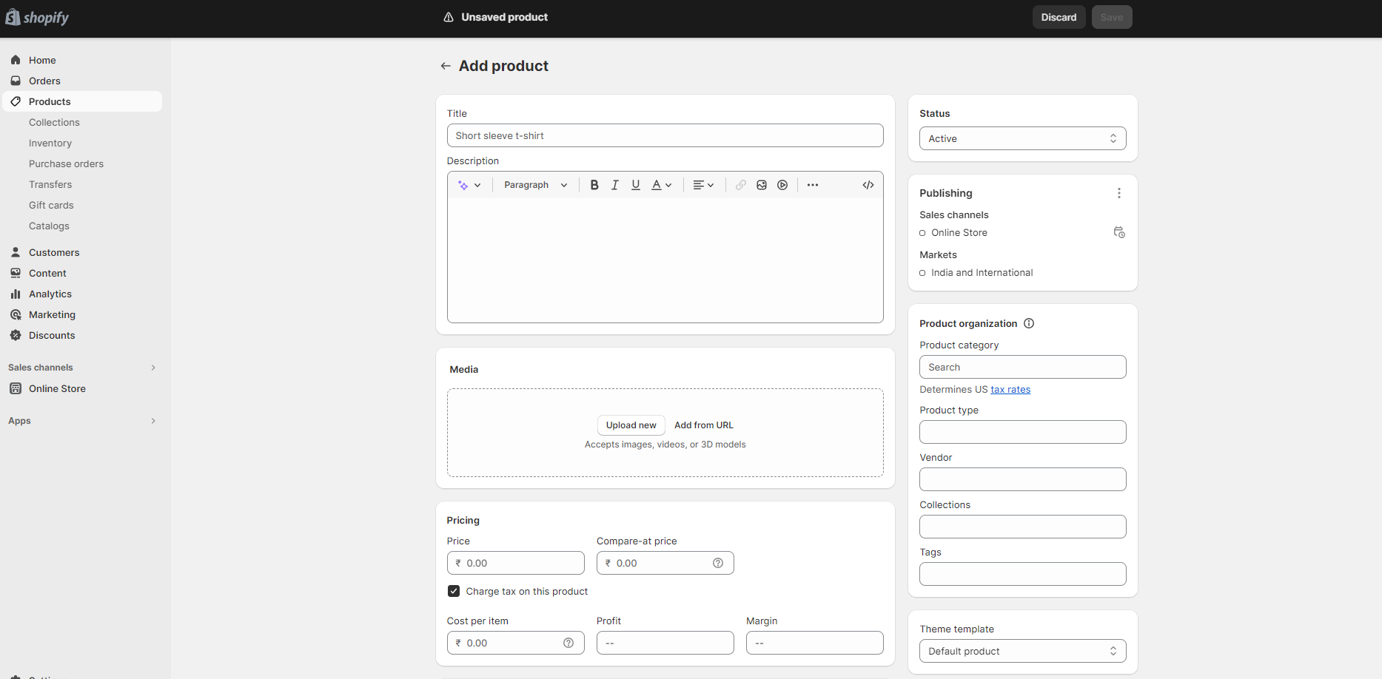
Task: Click the Product category search field
Action: tap(1022, 367)
